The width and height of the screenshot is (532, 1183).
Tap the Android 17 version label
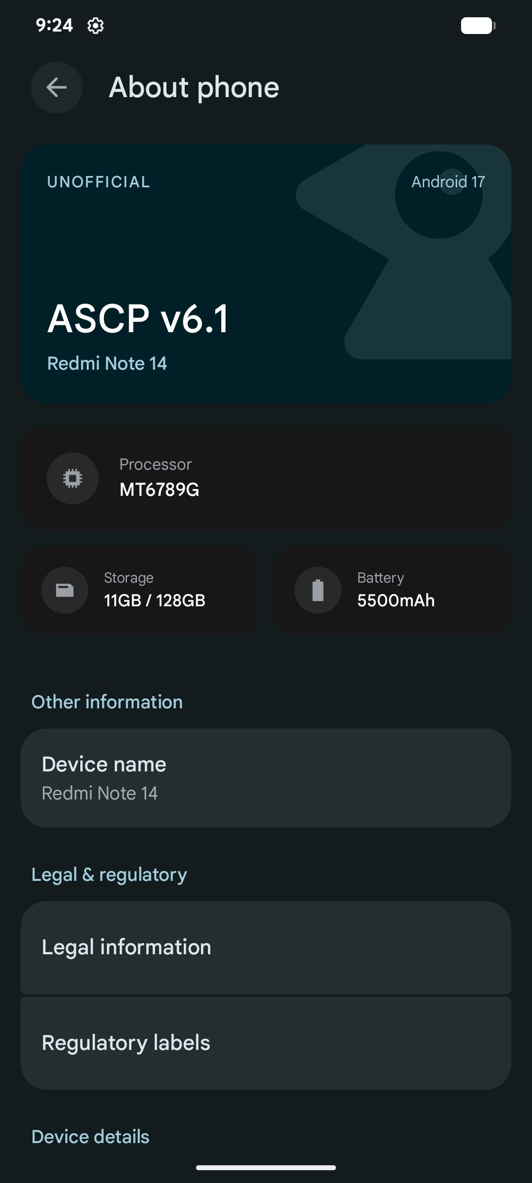click(x=448, y=182)
